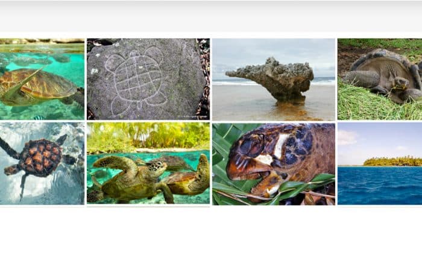This screenshot has width=422, height=266.
Task: Click the watermark text on the petroglyph photo
Action: tap(192, 117)
